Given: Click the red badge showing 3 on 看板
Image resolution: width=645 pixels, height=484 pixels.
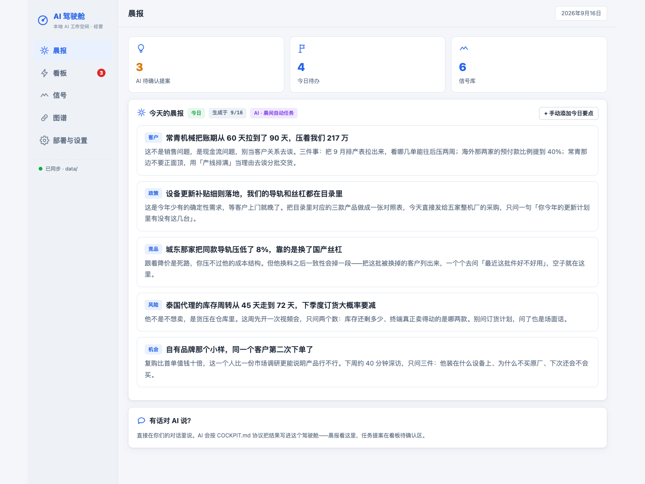Looking at the screenshot, I should click(101, 73).
